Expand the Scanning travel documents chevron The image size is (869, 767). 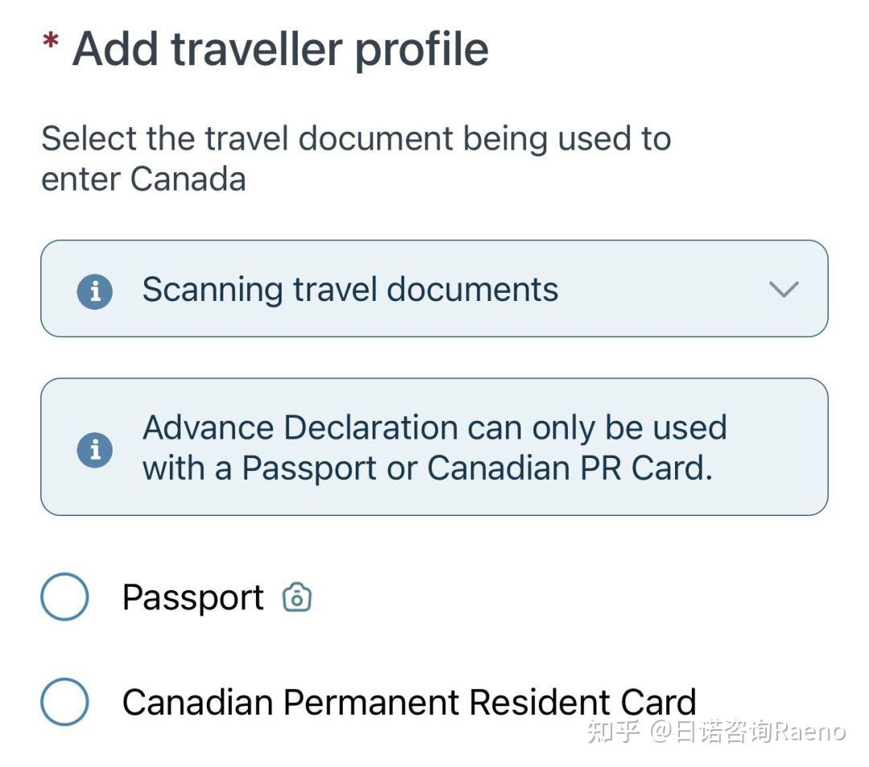[783, 290]
